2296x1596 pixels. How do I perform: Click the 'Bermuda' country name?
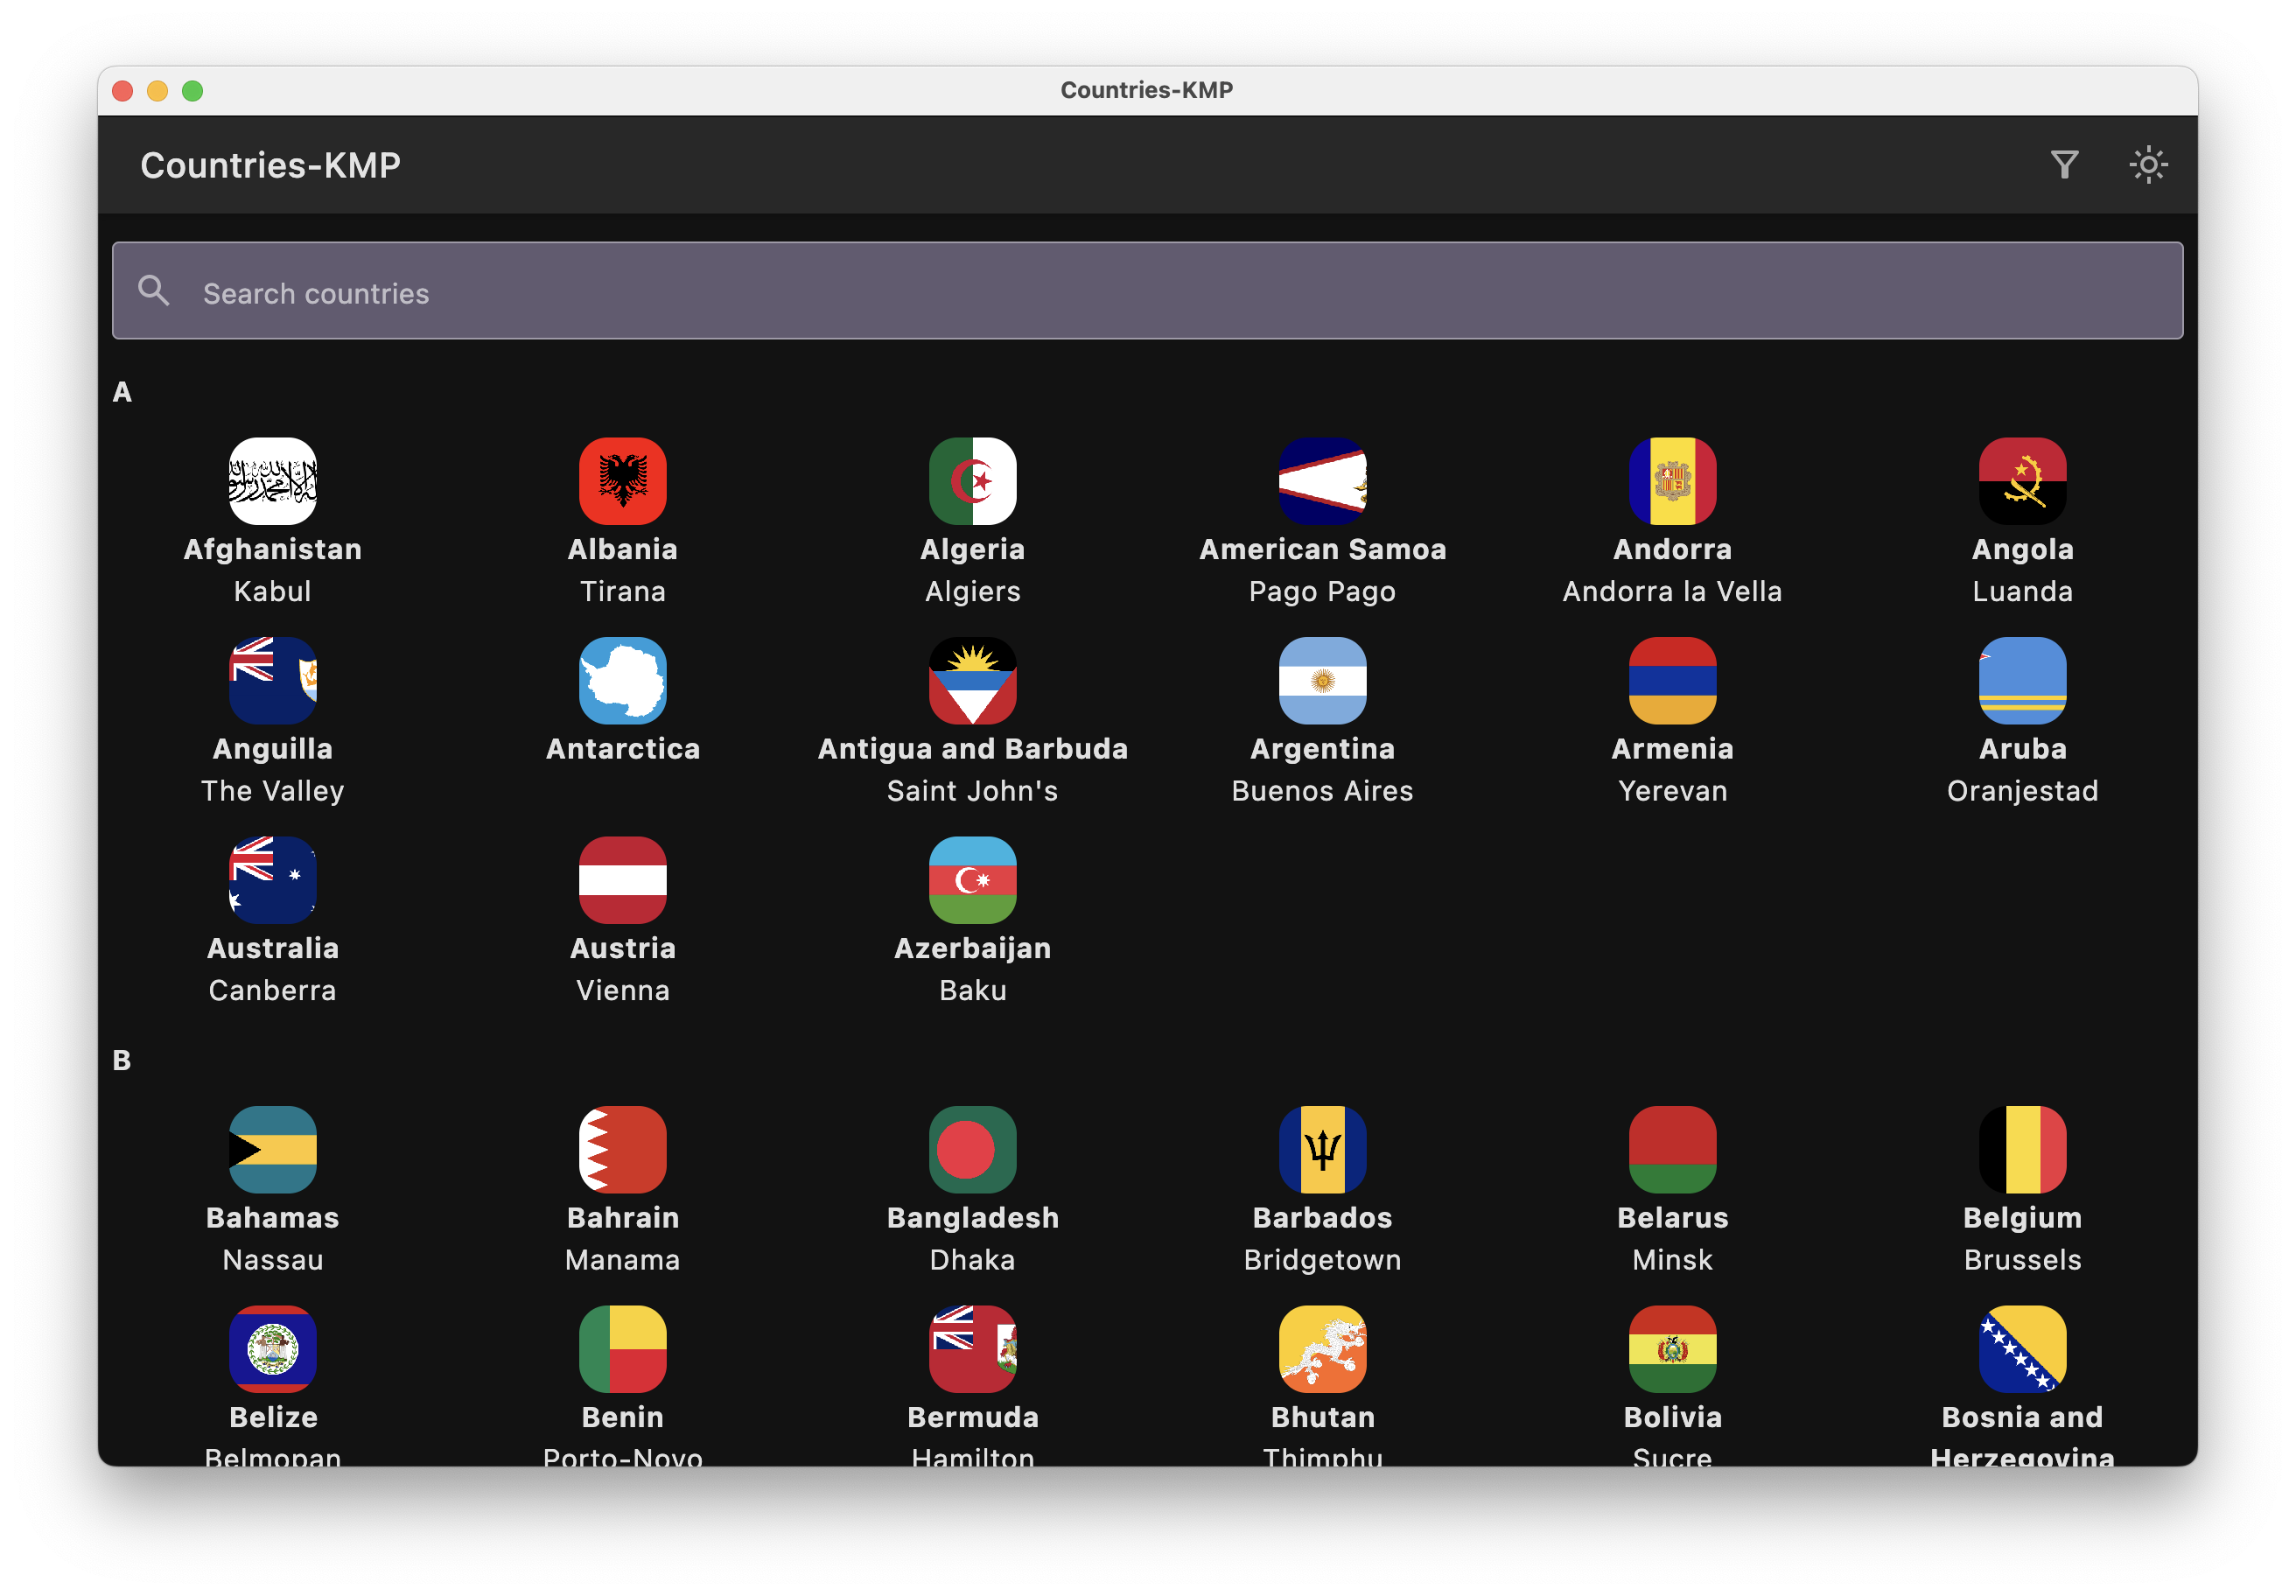[973, 1418]
